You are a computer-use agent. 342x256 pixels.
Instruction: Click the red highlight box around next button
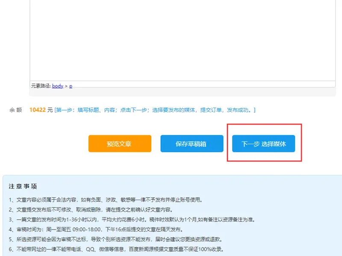(264, 129)
